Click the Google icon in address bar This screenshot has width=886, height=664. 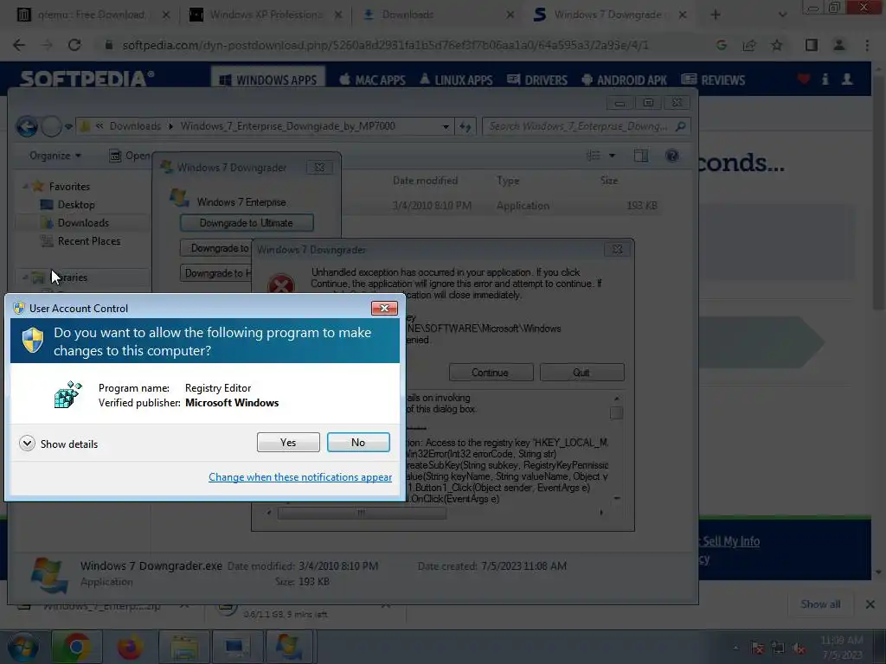coord(721,45)
